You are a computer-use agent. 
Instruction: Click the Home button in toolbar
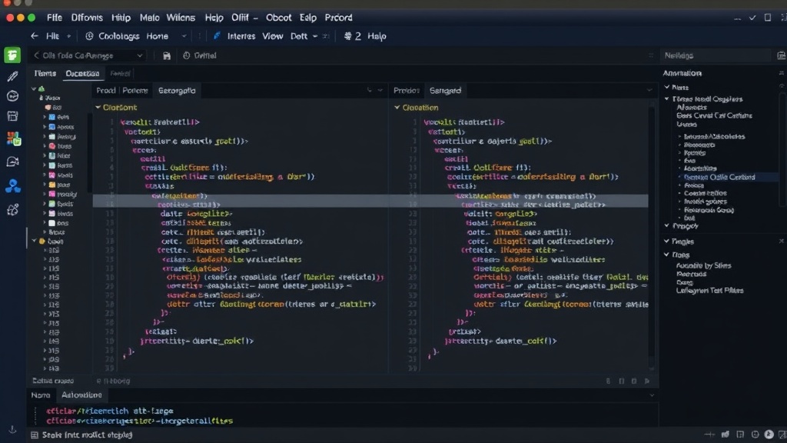pyautogui.click(x=157, y=36)
